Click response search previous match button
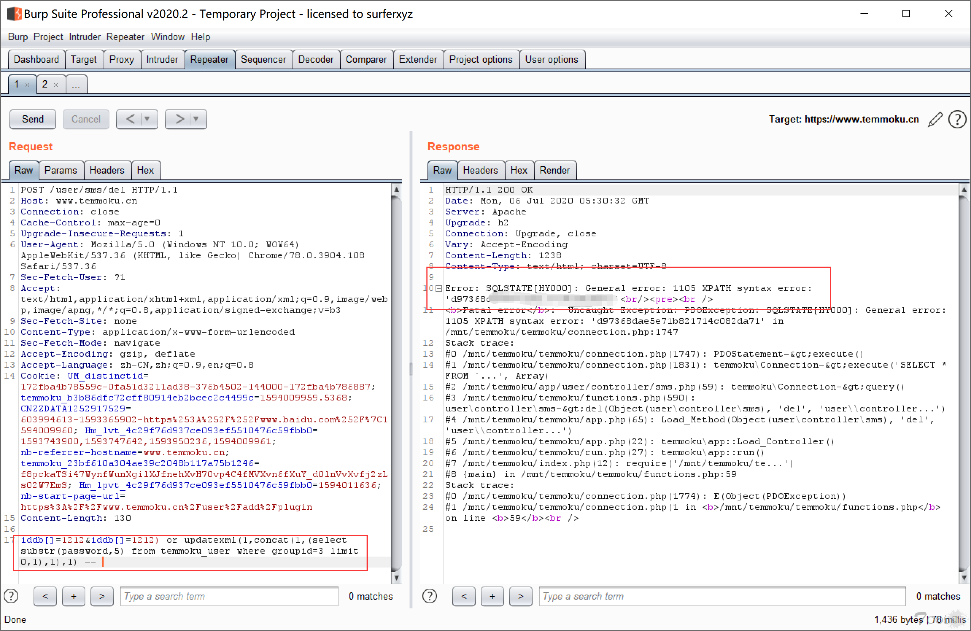This screenshot has width=971, height=631. click(464, 596)
